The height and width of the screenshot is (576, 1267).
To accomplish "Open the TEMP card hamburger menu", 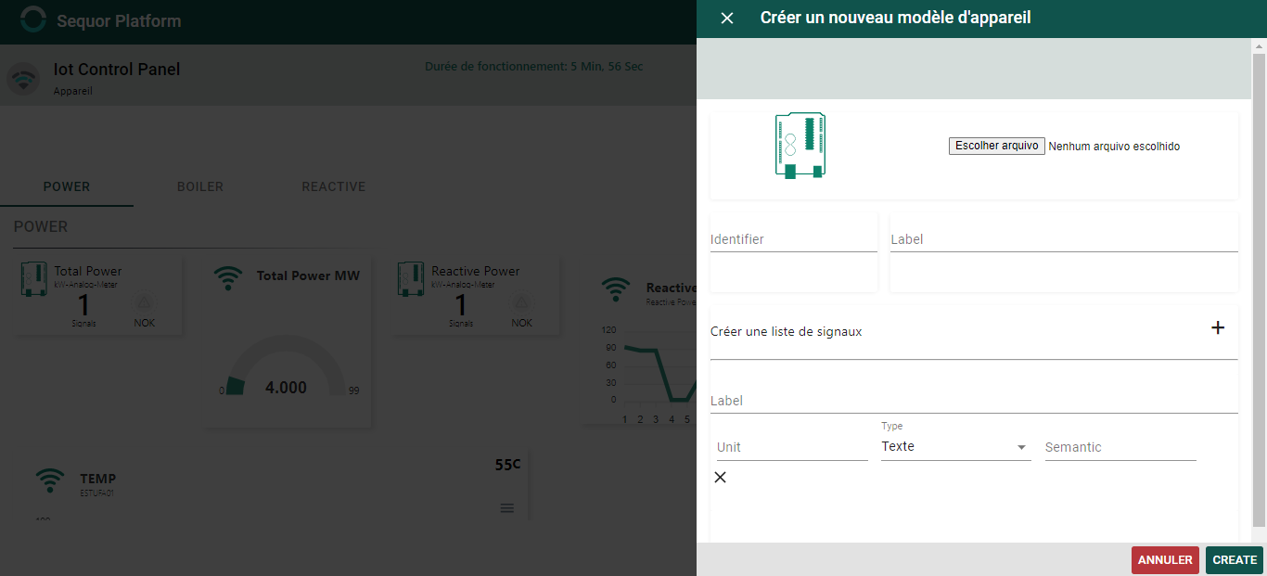I will point(506,508).
